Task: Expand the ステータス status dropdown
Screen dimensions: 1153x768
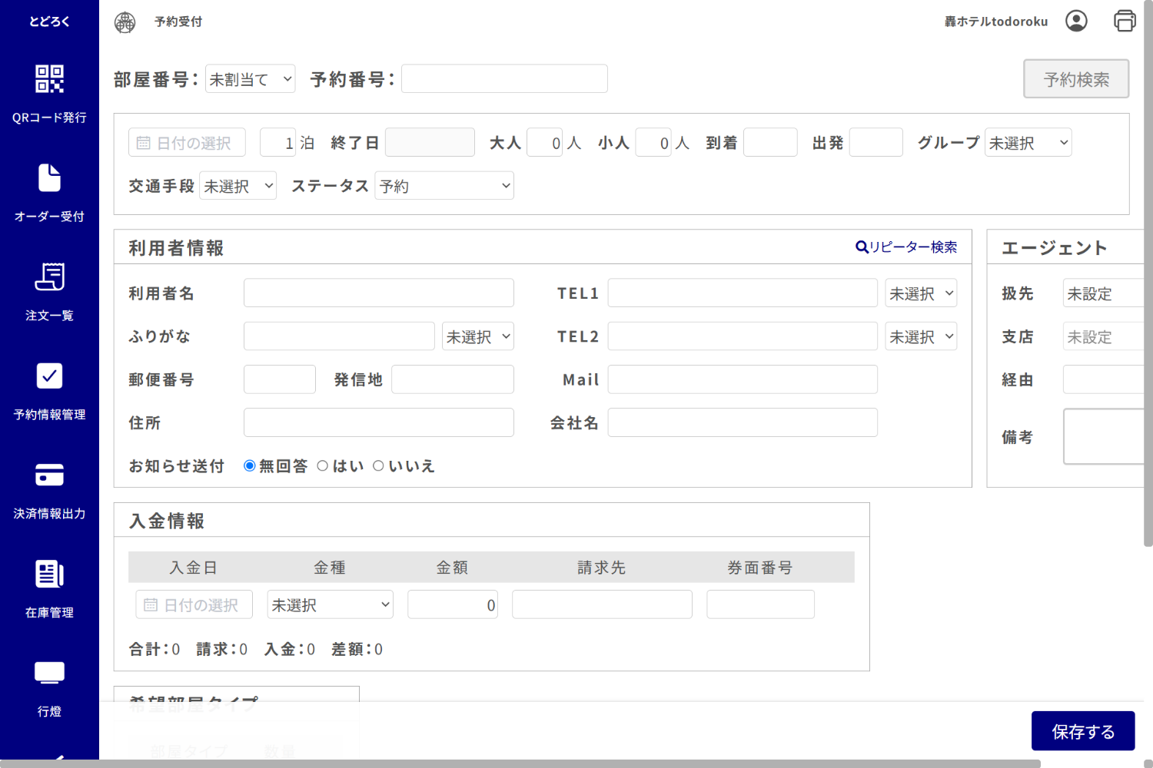Action: click(x=444, y=185)
